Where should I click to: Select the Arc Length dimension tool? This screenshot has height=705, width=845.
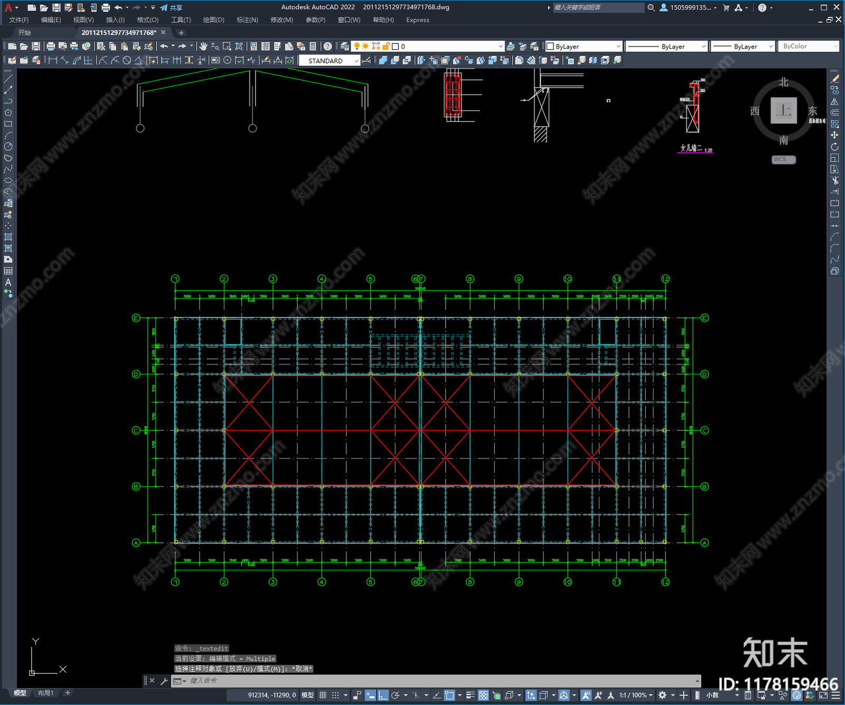[x=77, y=60]
